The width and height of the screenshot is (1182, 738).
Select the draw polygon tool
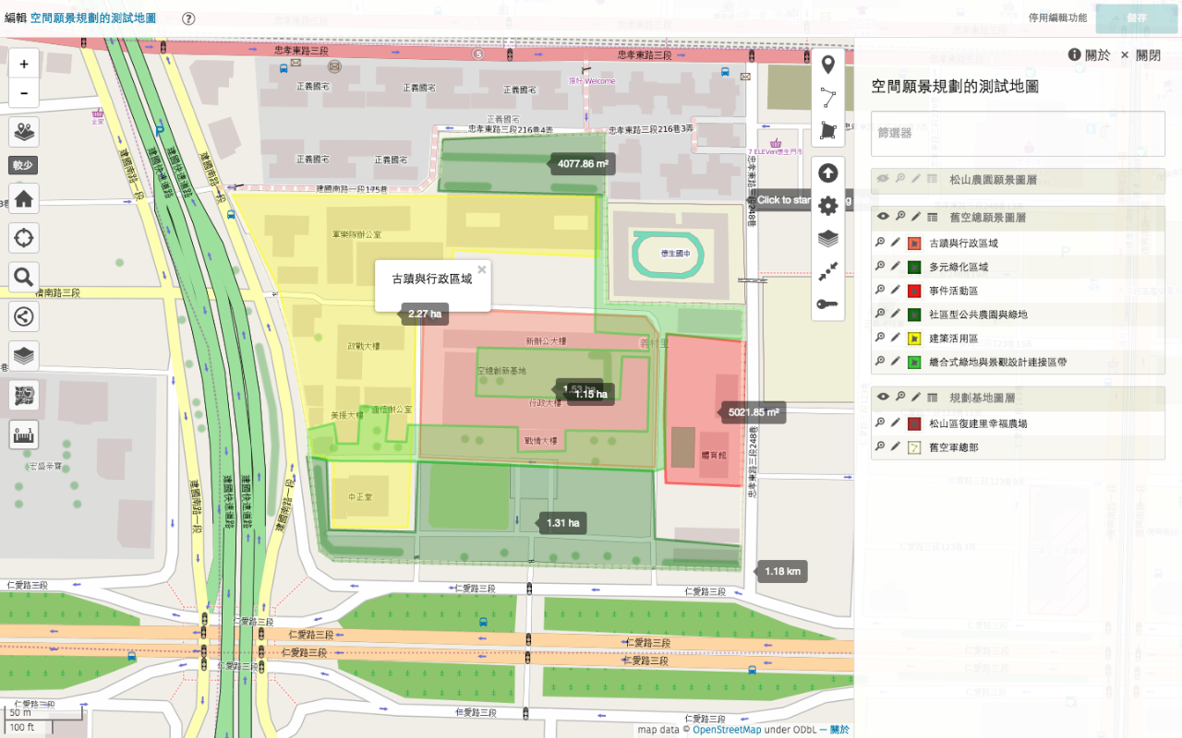pyautogui.click(x=827, y=131)
